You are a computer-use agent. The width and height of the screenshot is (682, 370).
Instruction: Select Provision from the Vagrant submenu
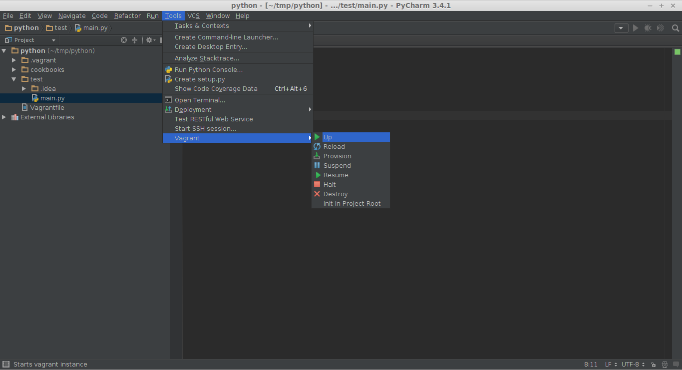[x=350, y=156]
